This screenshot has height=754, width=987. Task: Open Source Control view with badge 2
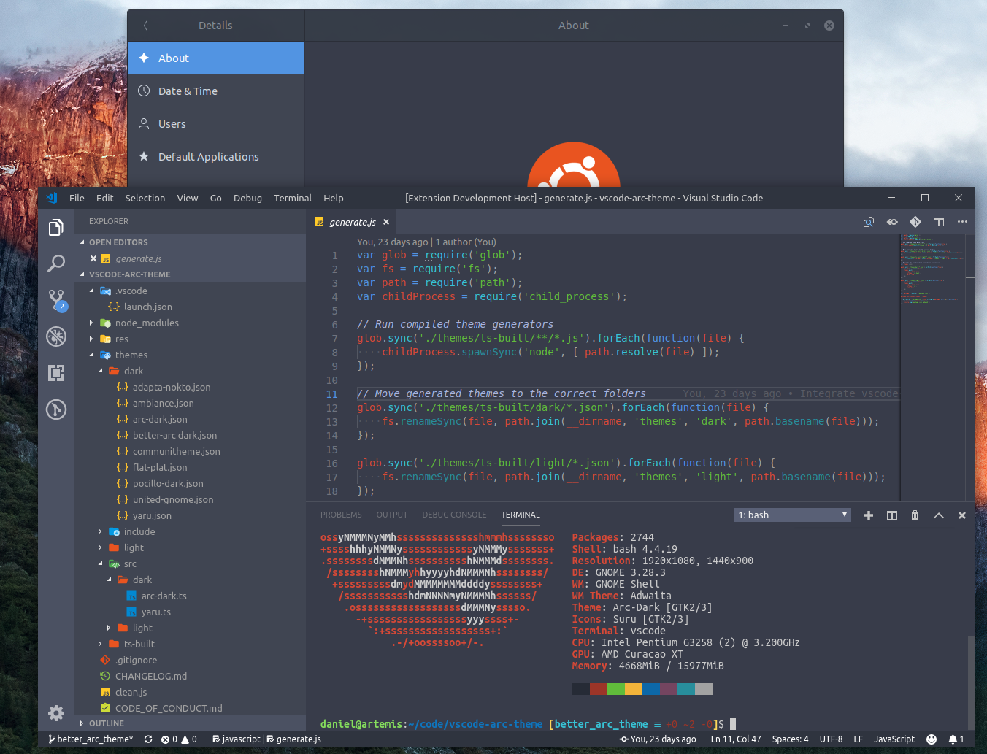click(57, 300)
